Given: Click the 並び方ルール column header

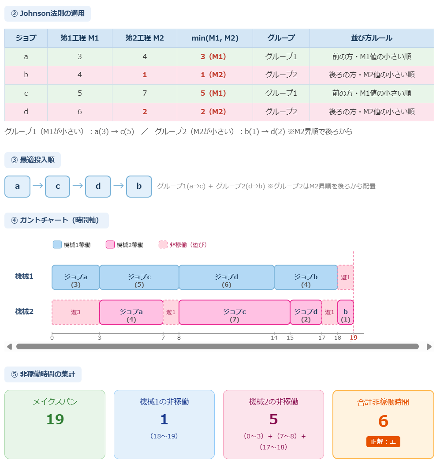Looking at the screenshot, I should (372, 38).
